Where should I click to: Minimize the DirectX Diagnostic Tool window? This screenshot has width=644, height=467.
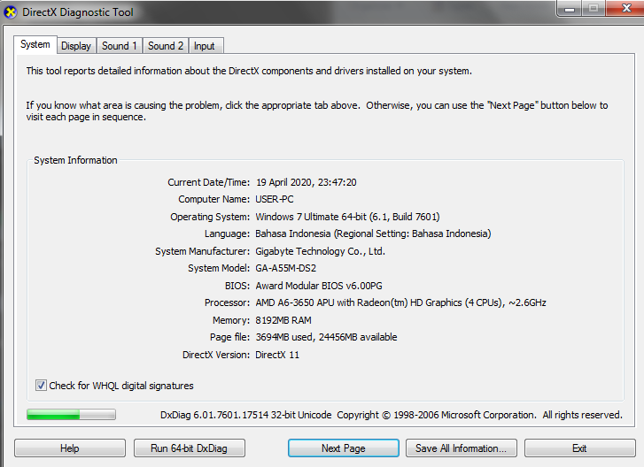[x=570, y=8]
